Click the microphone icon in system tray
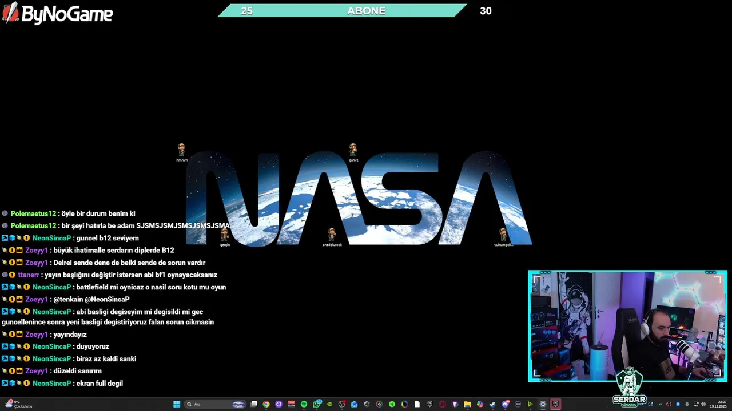This screenshot has width=732, height=411. [687, 404]
